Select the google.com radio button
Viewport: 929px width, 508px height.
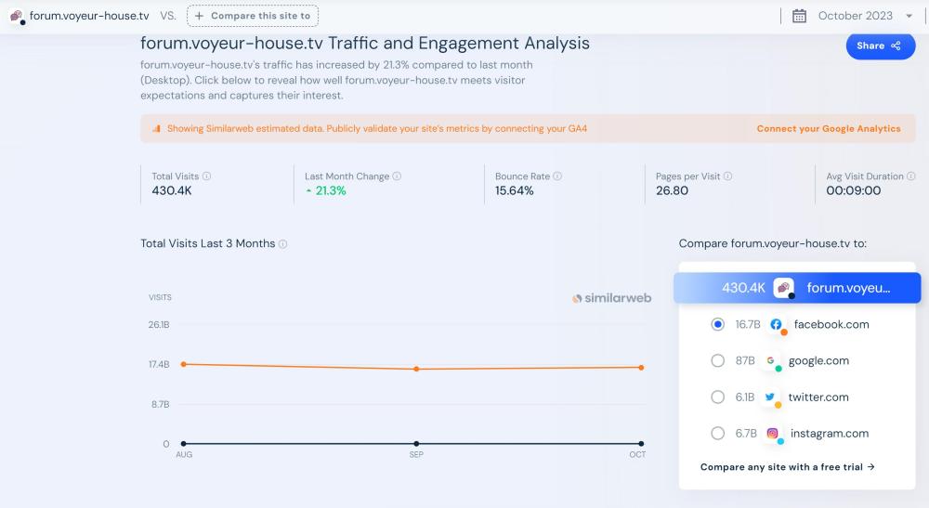click(717, 361)
